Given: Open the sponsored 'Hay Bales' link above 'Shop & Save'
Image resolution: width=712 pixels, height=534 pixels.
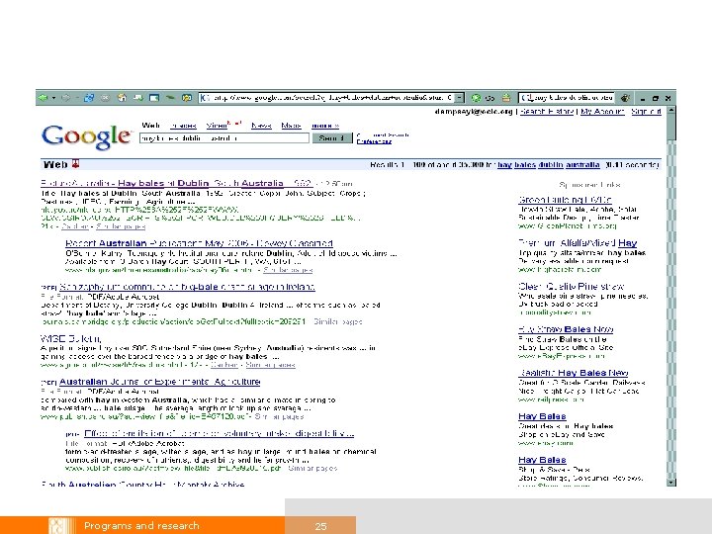Looking at the screenshot, I should click(x=542, y=460).
